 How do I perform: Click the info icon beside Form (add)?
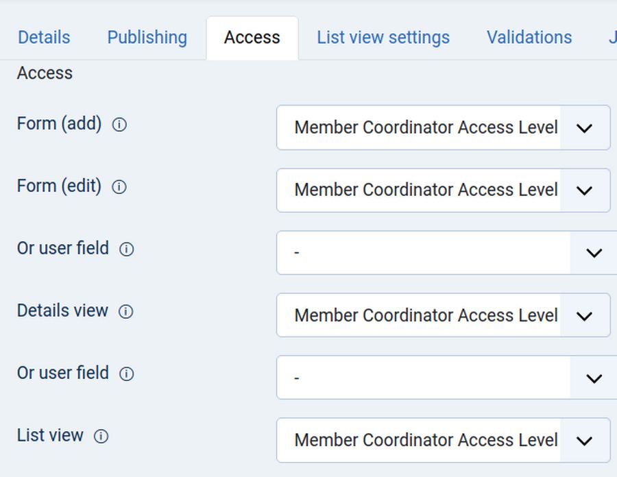[119, 125]
